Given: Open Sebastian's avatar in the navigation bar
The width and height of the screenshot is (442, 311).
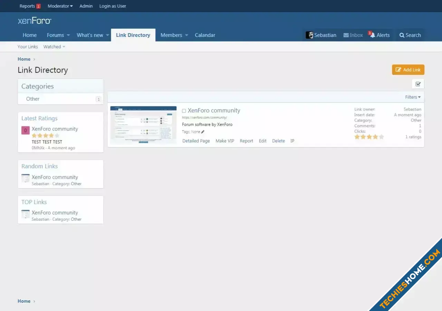Looking at the screenshot, I should [x=309, y=35].
